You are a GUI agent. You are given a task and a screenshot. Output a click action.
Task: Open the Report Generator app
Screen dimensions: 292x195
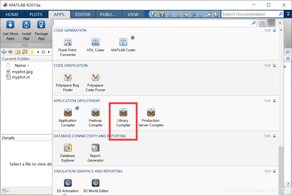96,153
